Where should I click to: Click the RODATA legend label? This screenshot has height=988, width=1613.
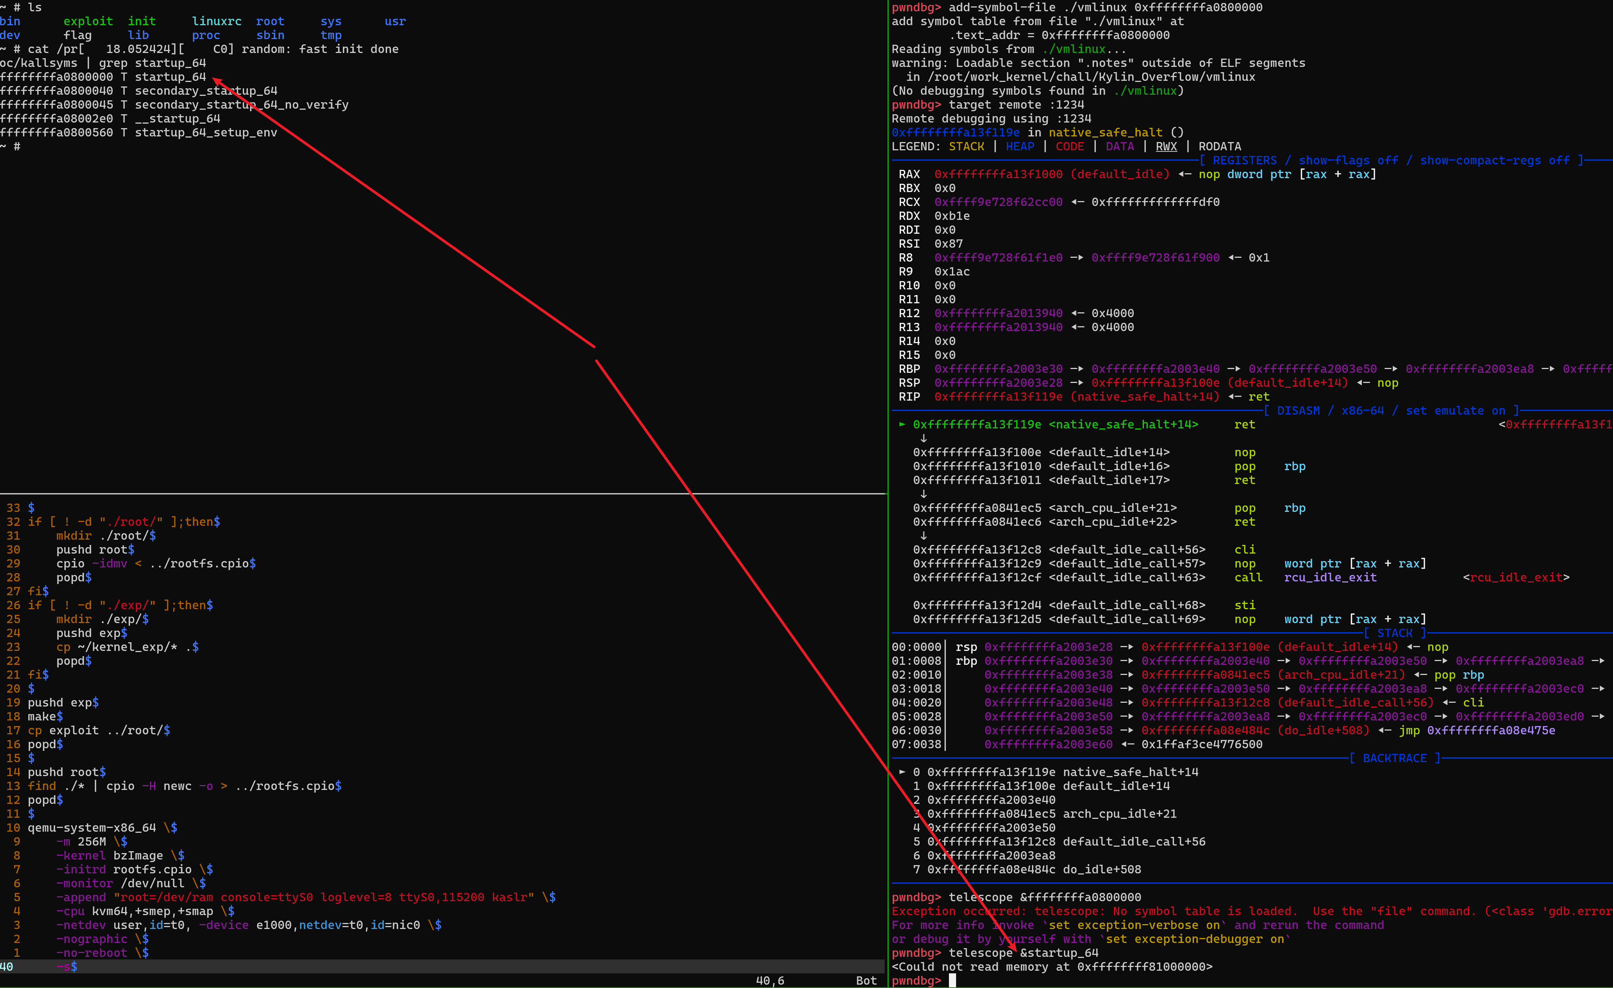[1220, 147]
